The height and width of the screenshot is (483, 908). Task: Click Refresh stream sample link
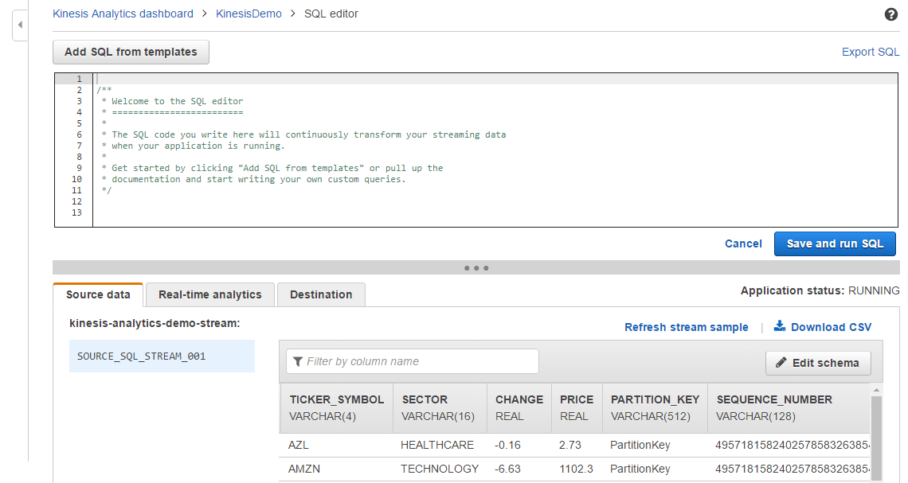point(687,327)
